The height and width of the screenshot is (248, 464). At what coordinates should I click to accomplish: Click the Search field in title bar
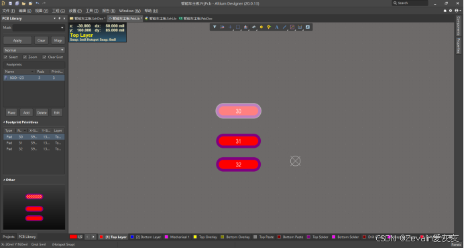tap(410, 3)
